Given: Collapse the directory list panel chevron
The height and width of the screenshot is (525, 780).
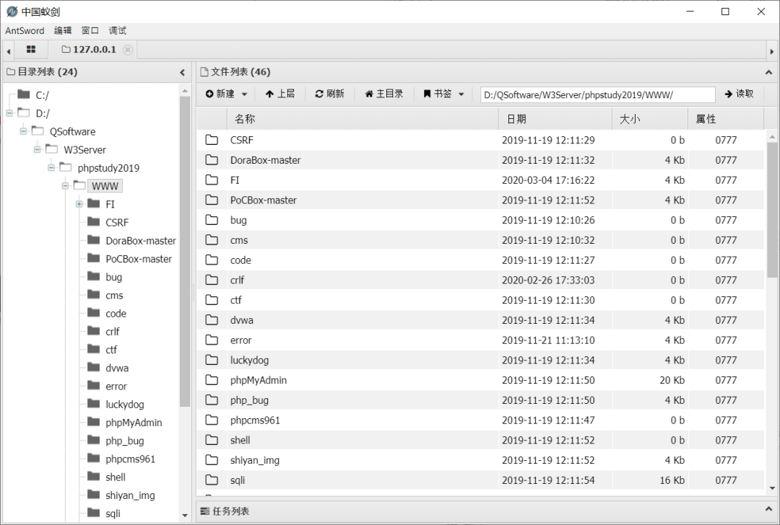Looking at the screenshot, I should click(x=182, y=73).
